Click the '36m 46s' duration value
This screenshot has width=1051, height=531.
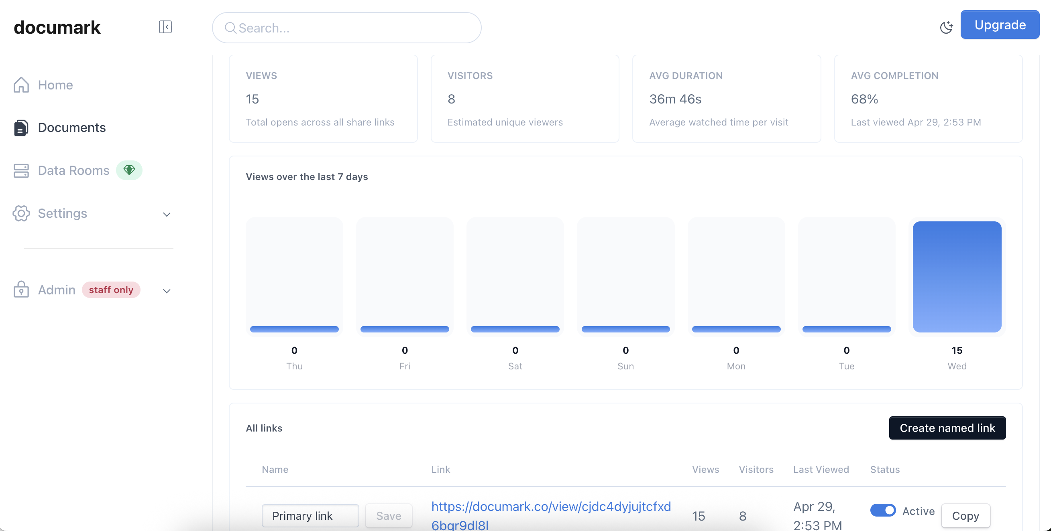click(x=675, y=99)
